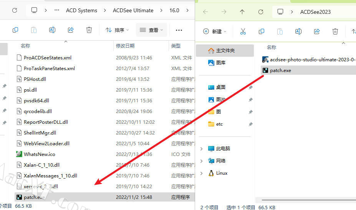Click refresh icon in left Explorer window
Viewport: 356px width, 210px height.
(x=15, y=10)
